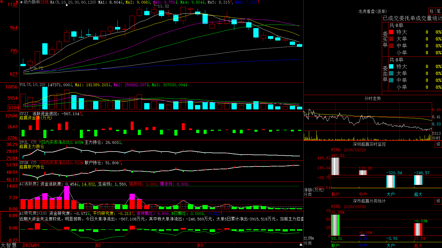Click the 11.32 high price annotation
442x248 pixels.
163,6
